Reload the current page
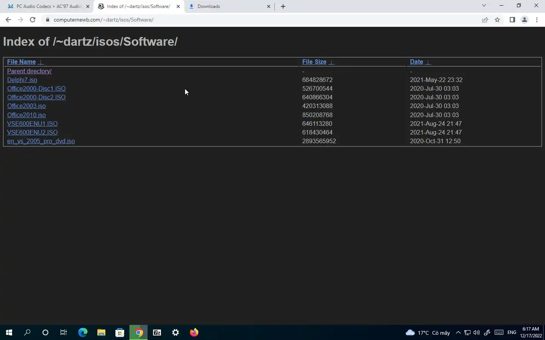 [x=33, y=20]
